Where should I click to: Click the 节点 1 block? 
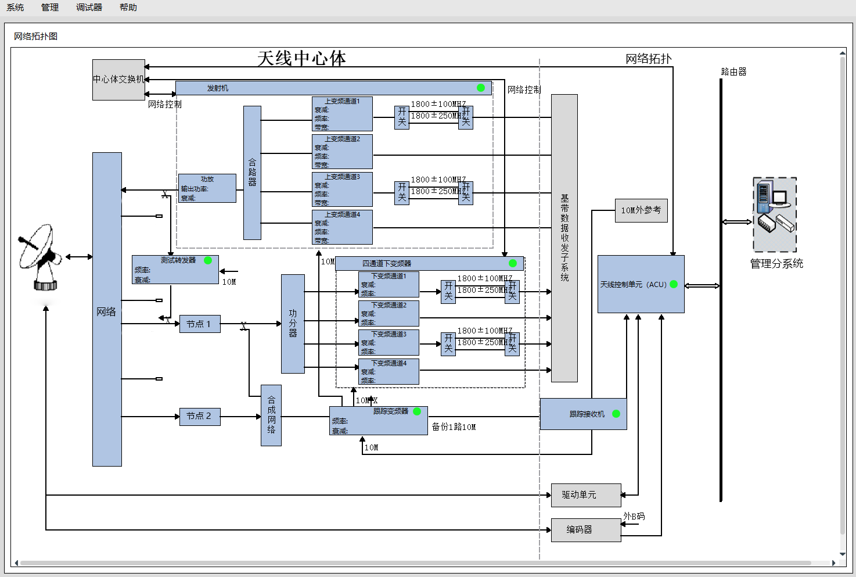tap(200, 324)
